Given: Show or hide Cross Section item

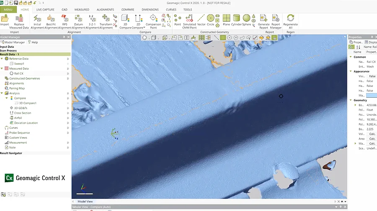Looking at the screenshot, I should pyautogui.click(x=68, y=113).
